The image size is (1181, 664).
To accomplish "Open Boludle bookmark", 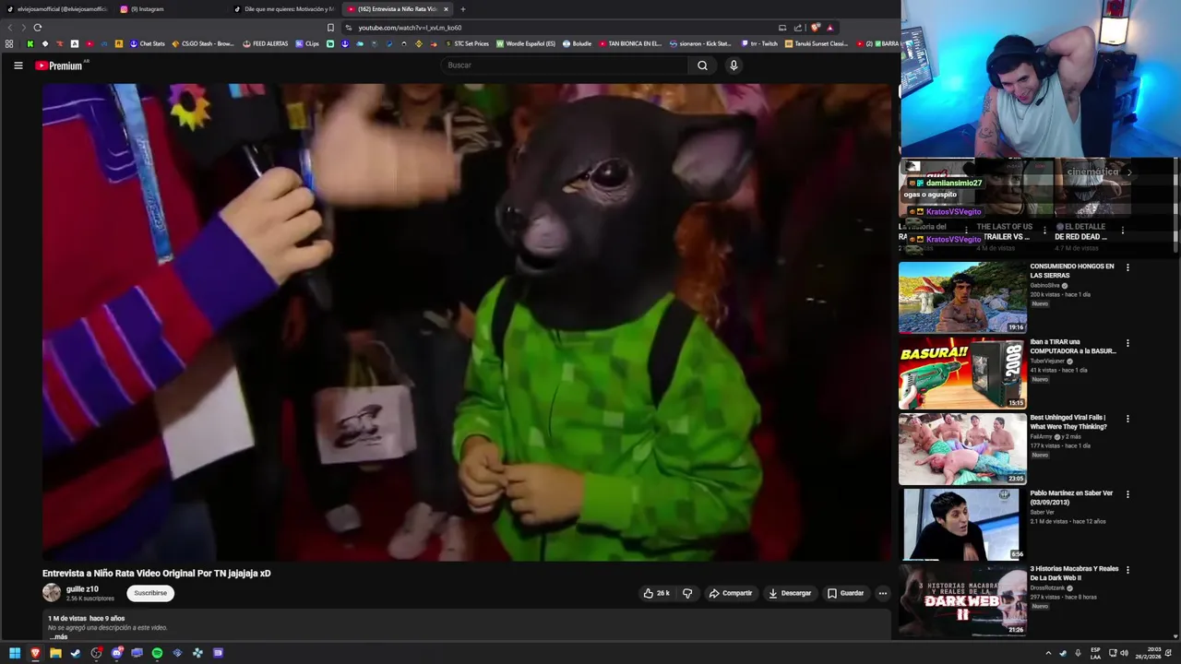I will [x=577, y=43].
